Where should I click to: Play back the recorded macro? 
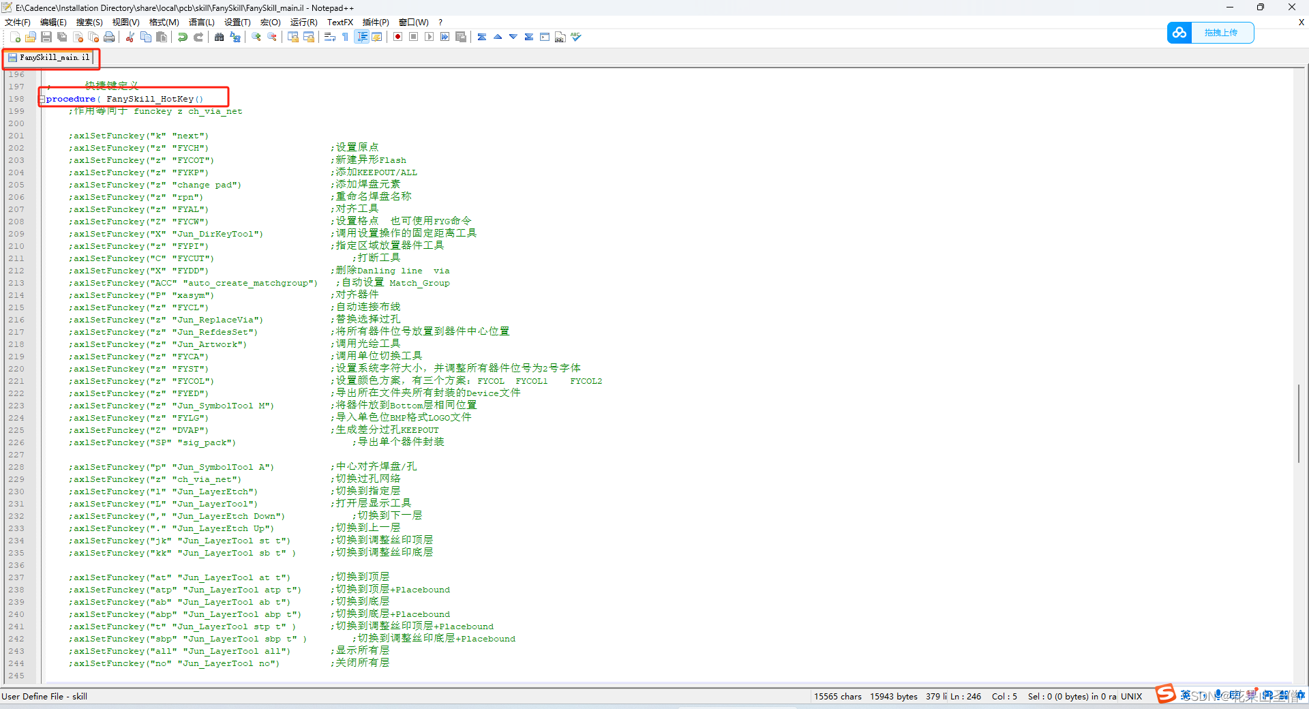(429, 37)
